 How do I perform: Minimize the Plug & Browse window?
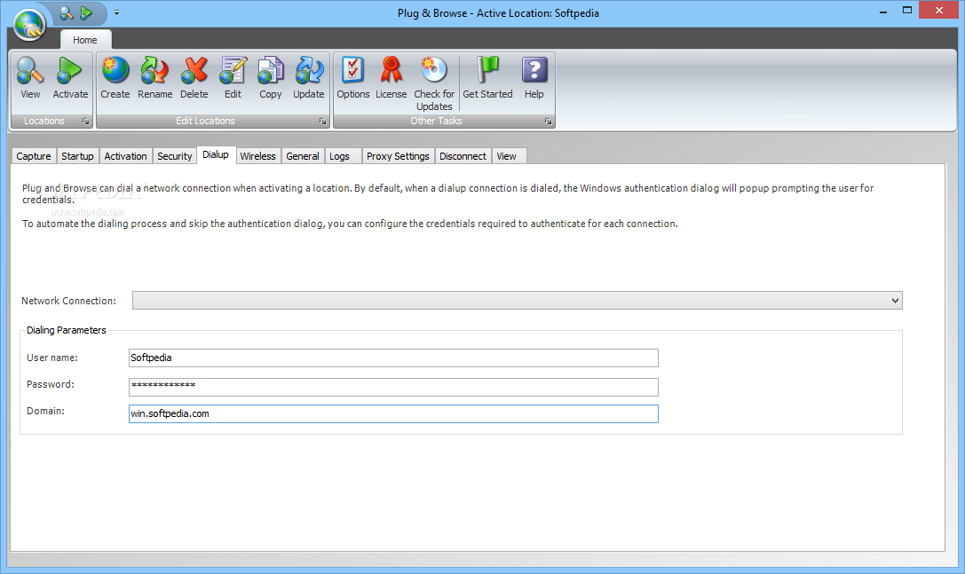click(883, 11)
